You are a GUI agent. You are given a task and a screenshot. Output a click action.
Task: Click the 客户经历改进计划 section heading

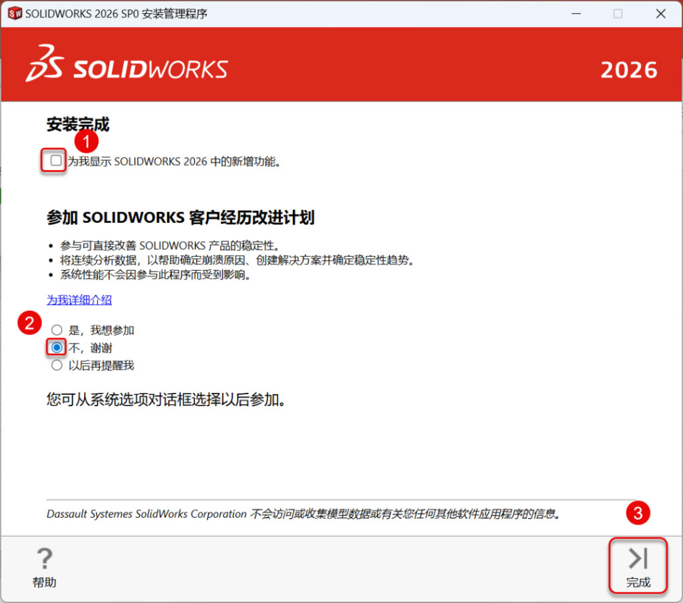180,218
